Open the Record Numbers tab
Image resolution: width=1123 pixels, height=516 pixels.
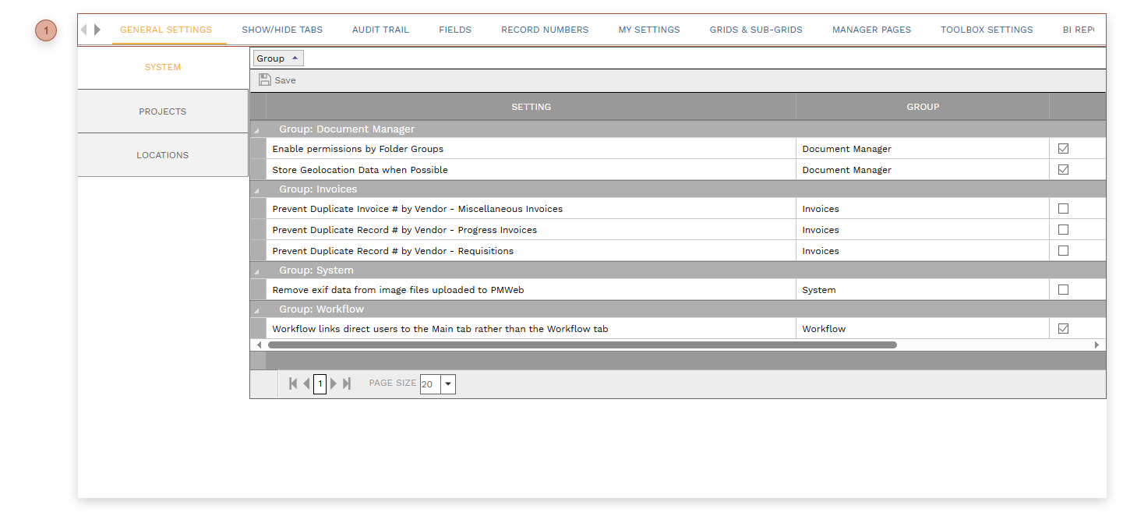pyautogui.click(x=545, y=30)
